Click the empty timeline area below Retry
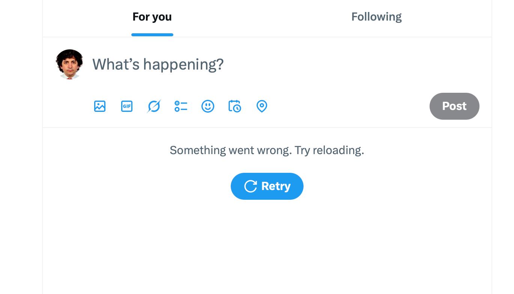The width and height of the screenshot is (514, 294). pyautogui.click(x=267, y=247)
